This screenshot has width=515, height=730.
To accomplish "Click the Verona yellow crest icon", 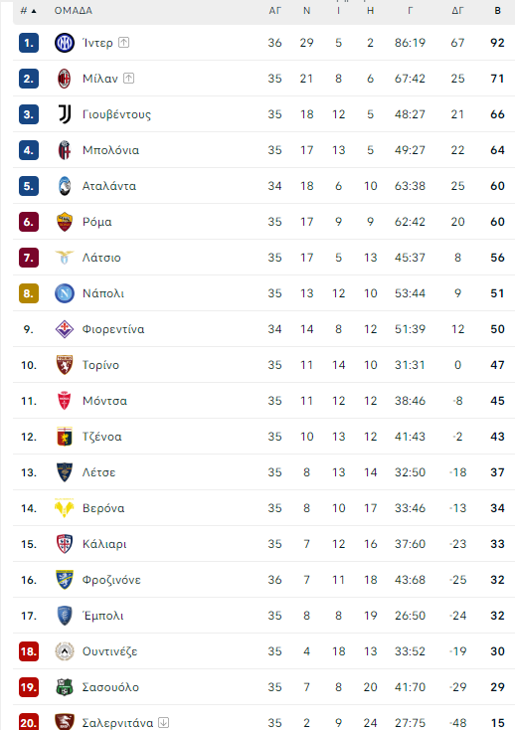I will 65,508.
